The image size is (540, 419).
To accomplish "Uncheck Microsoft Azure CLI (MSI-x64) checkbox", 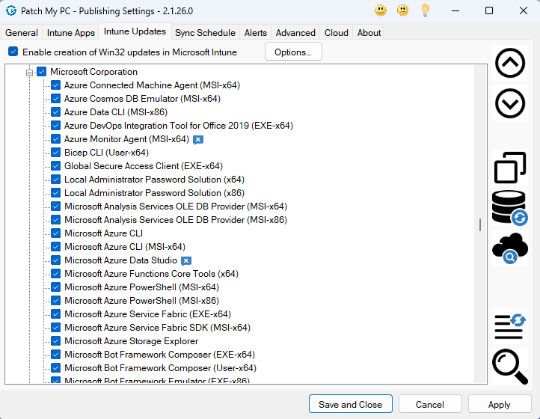I will [56, 247].
